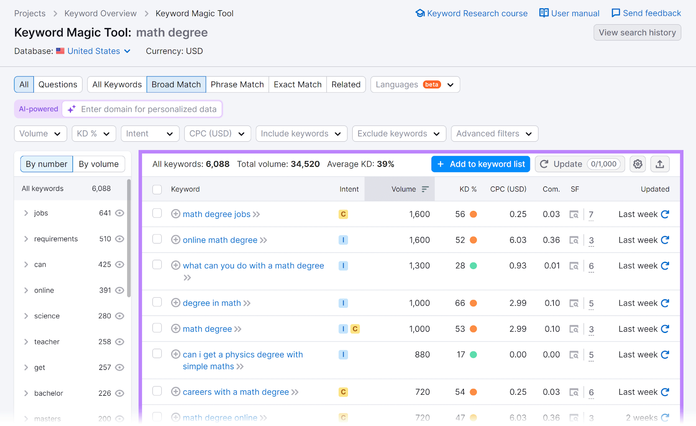Click the plus icon beside degree in math
Viewport: 696px width, 426px height.
coord(176,303)
